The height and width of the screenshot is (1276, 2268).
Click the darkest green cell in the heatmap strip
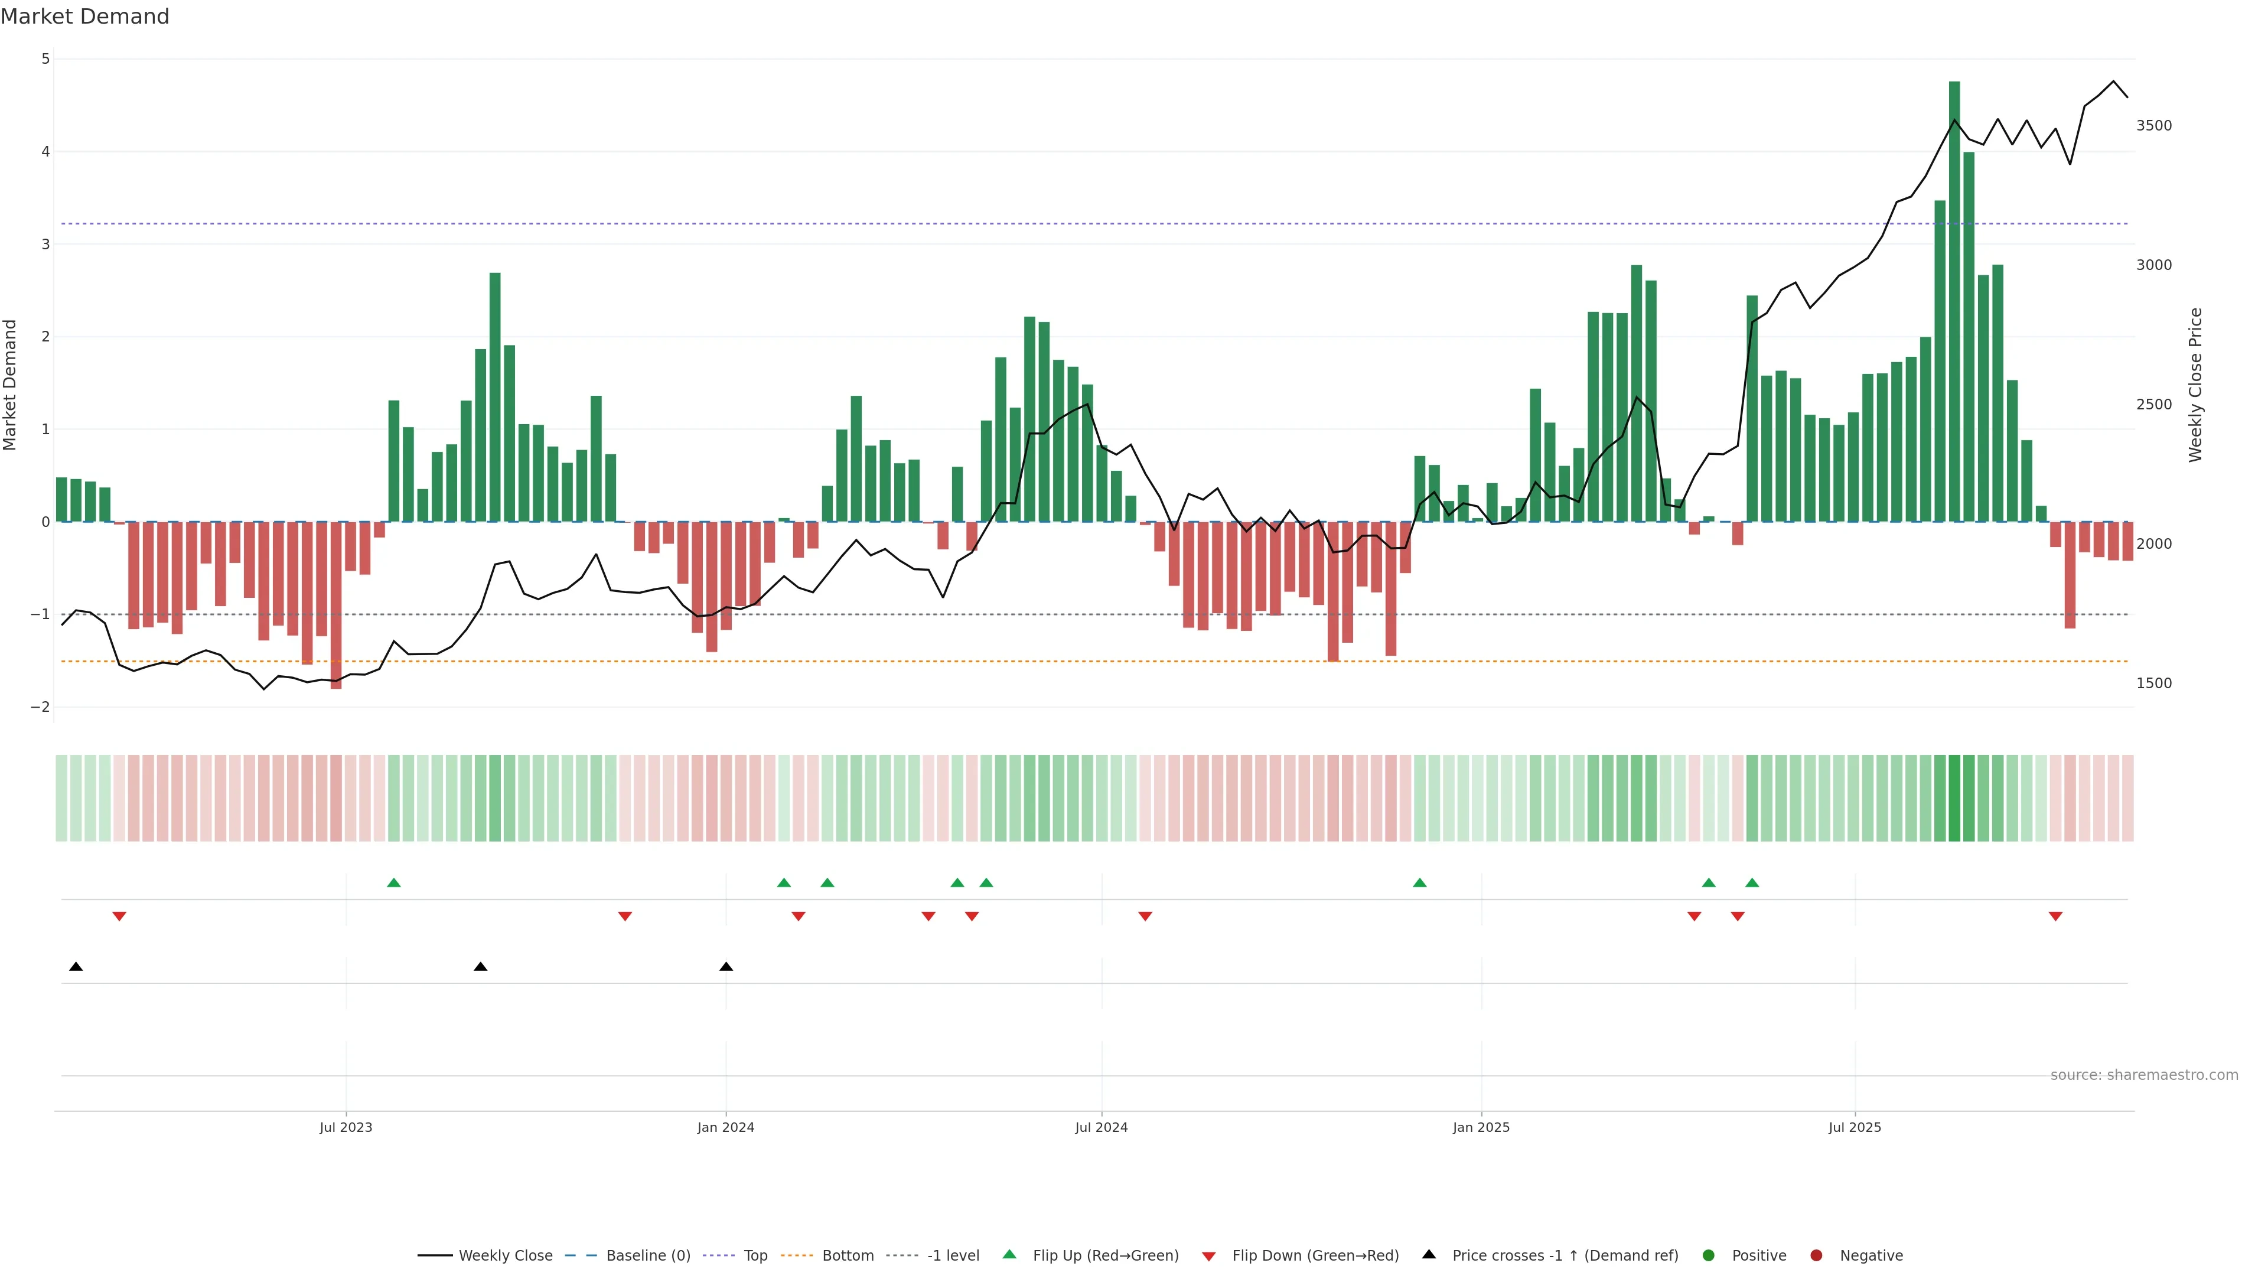(1954, 798)
